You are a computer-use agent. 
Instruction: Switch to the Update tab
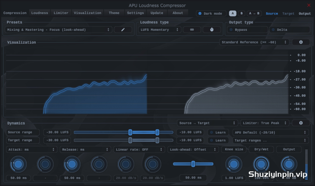[x=157, y=13]
